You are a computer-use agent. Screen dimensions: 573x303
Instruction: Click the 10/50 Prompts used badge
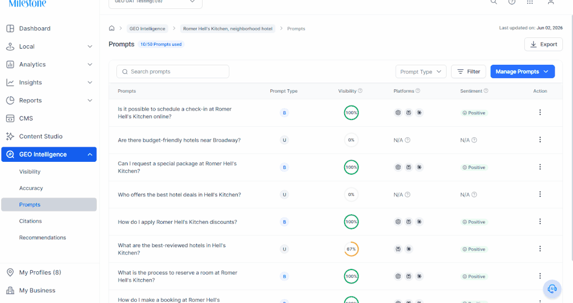click(161, 44)
